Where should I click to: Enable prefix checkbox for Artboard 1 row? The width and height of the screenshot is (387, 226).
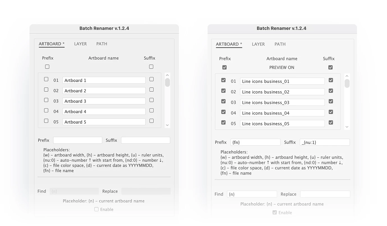pyautogui.click(x=46, y=79)
